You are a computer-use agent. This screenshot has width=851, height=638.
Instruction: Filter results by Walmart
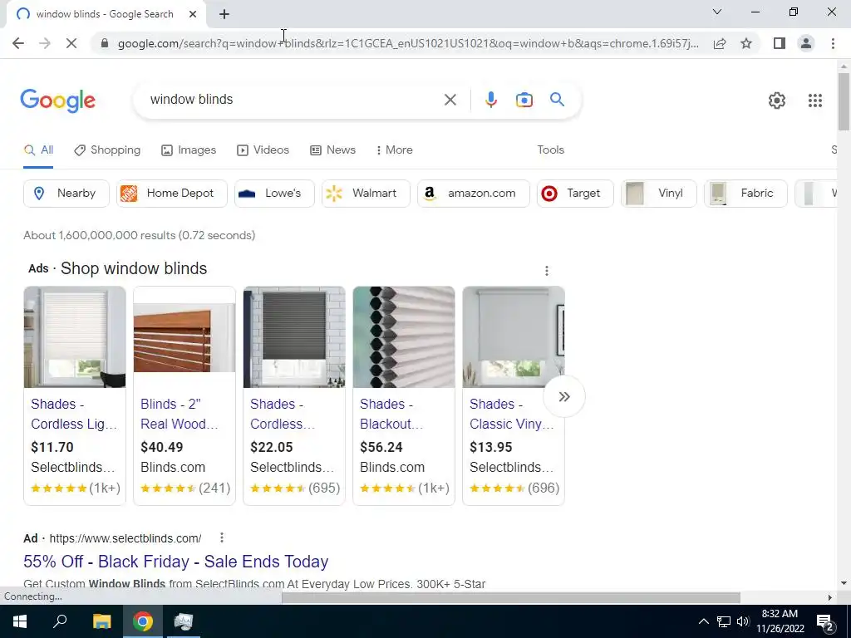point(366,194)
